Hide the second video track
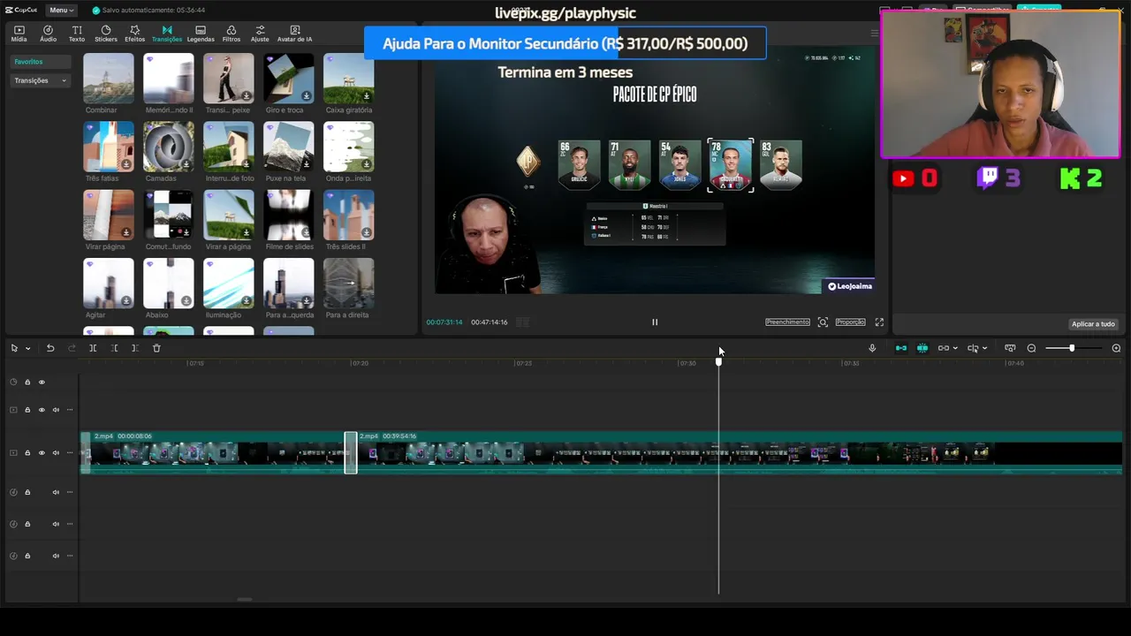Image resolution: width=1131 pixels, height=636 pixels. click(x=42, y=410)
